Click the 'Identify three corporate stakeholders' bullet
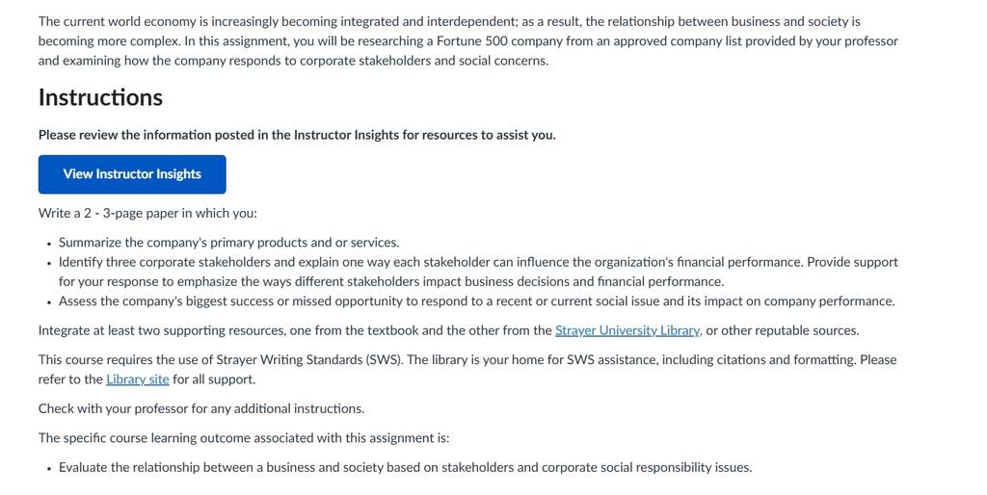The height and width of the screenshot is (495, 987). [478, 272]
